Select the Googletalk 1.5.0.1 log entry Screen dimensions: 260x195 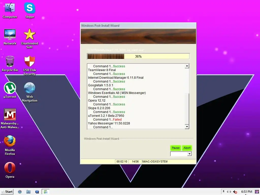point(101,85)
